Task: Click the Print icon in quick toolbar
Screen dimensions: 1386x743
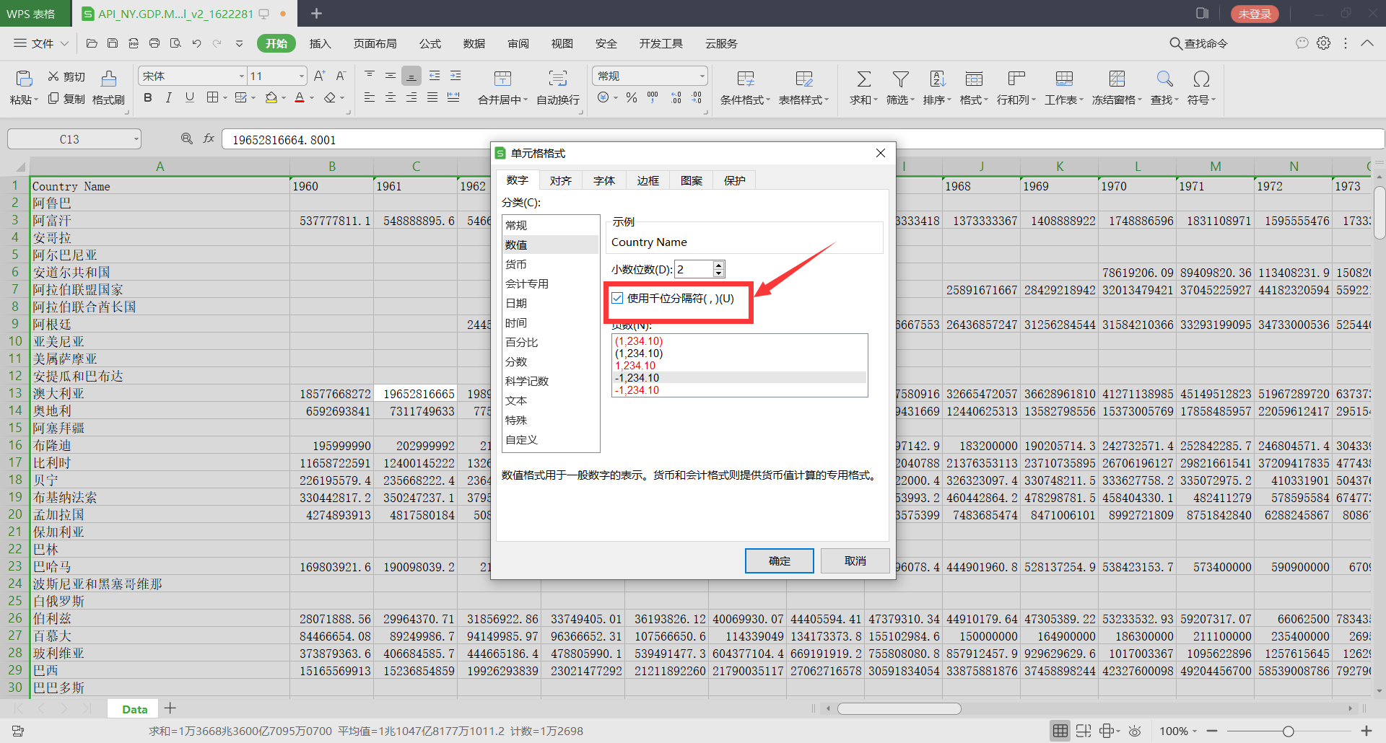Action: click(154, 43)
